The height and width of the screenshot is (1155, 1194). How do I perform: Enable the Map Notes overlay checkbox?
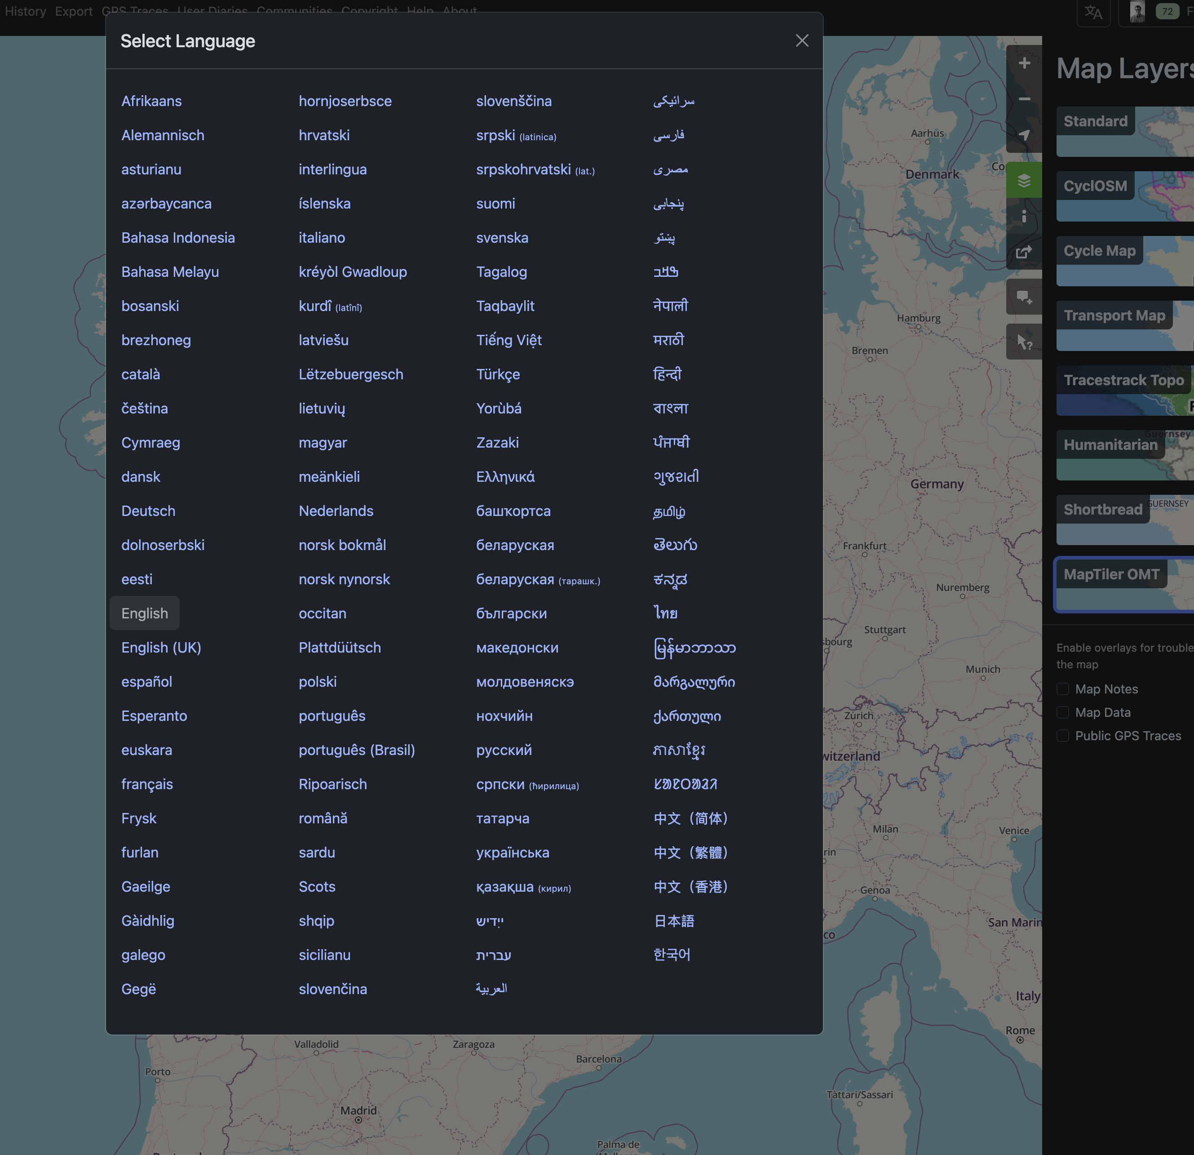click(x=1062, y=689)
